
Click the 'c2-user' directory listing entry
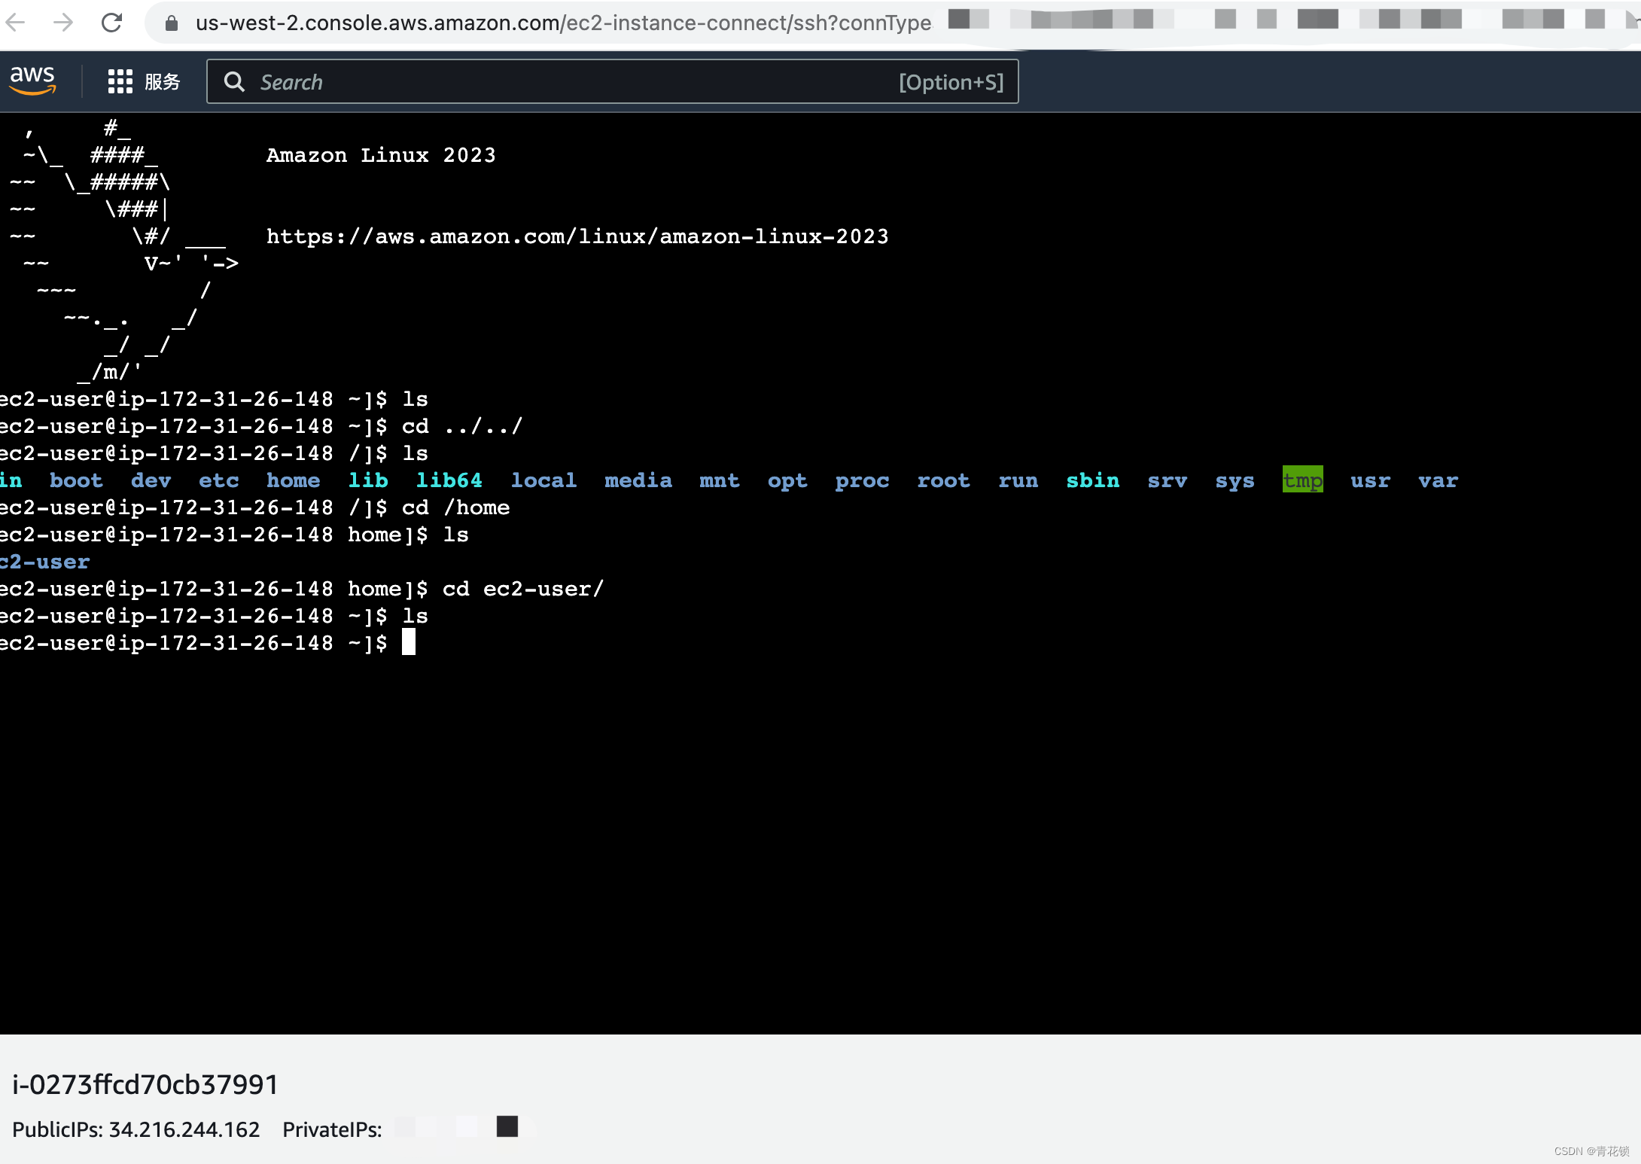tap(44, 562)
